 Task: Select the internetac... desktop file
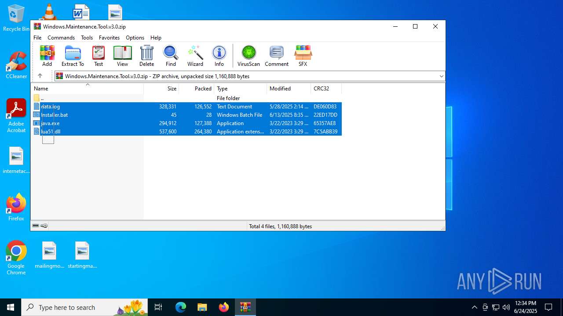(x=16, y=160)
